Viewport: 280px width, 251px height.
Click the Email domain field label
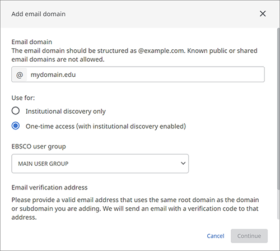coord(32,42)
